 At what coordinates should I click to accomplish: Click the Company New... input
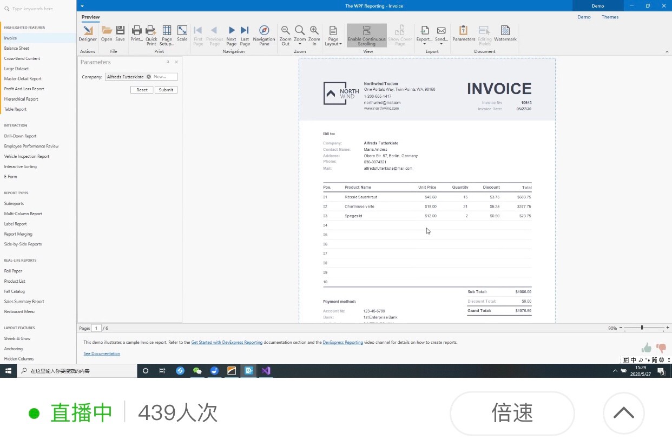[164, 77]
